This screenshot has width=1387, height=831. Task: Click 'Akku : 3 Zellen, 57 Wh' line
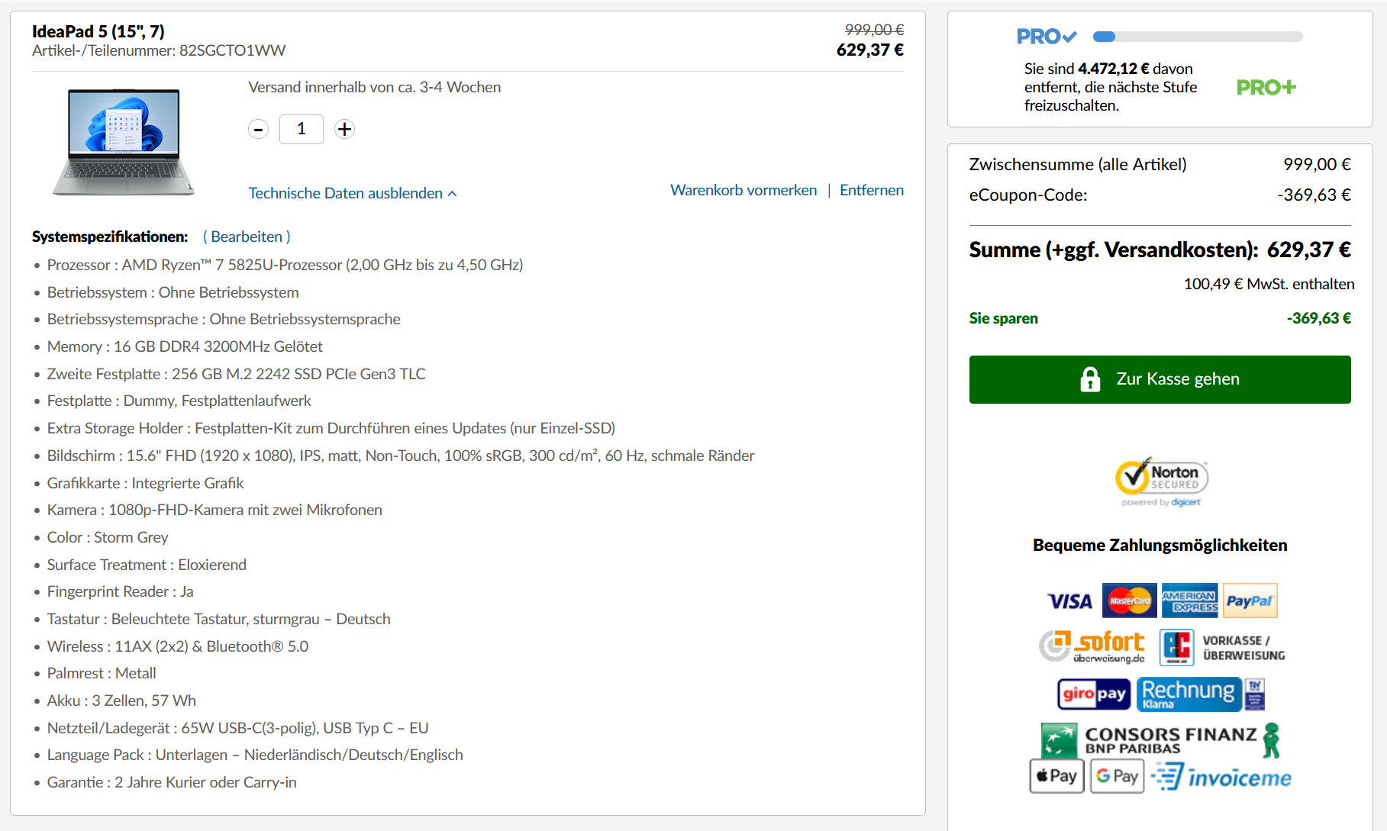point(121,701)
